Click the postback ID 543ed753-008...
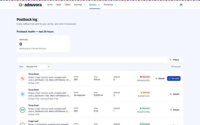 click(144, 112)
